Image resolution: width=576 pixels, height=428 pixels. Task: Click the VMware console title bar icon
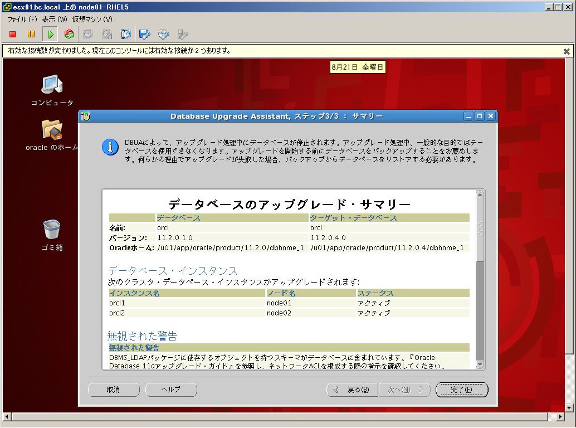pos(7,7)
